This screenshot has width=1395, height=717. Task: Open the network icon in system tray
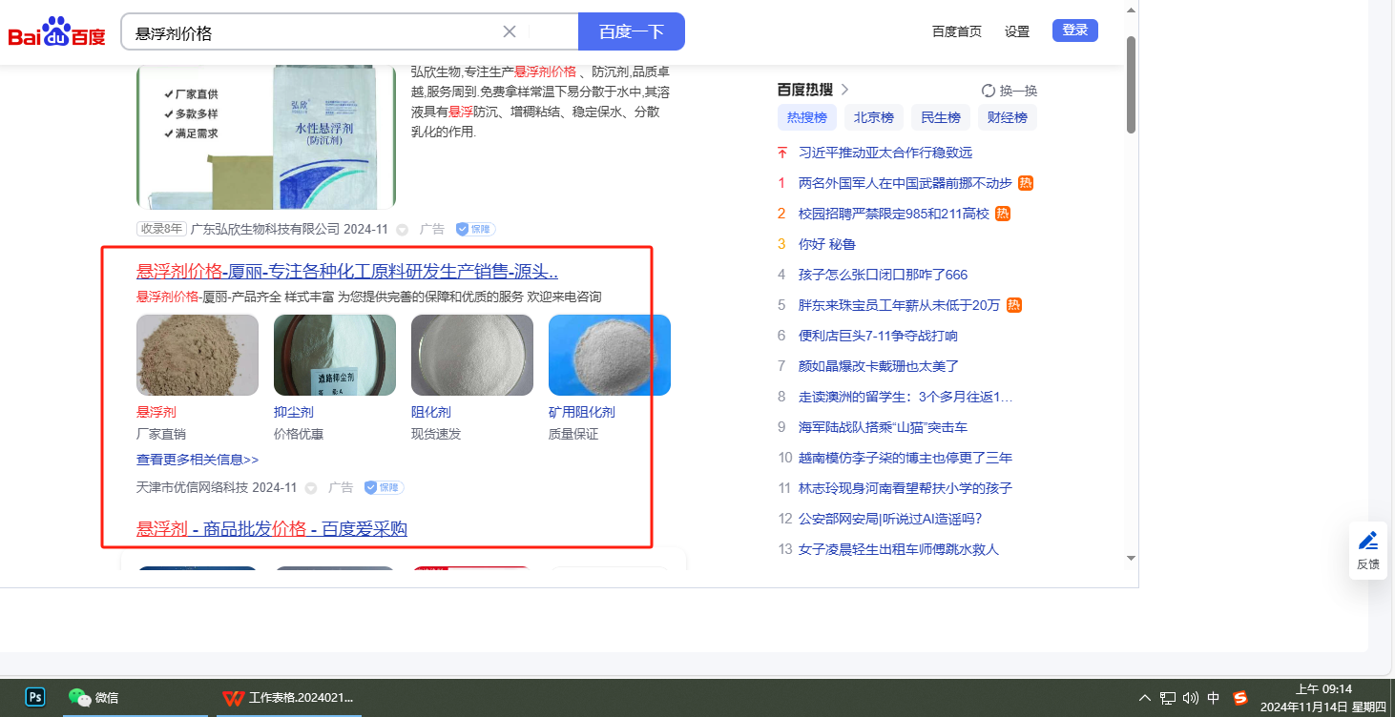tap(1168, 698)
